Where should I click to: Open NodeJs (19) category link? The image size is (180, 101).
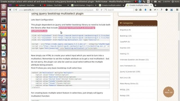pos(125,95)
